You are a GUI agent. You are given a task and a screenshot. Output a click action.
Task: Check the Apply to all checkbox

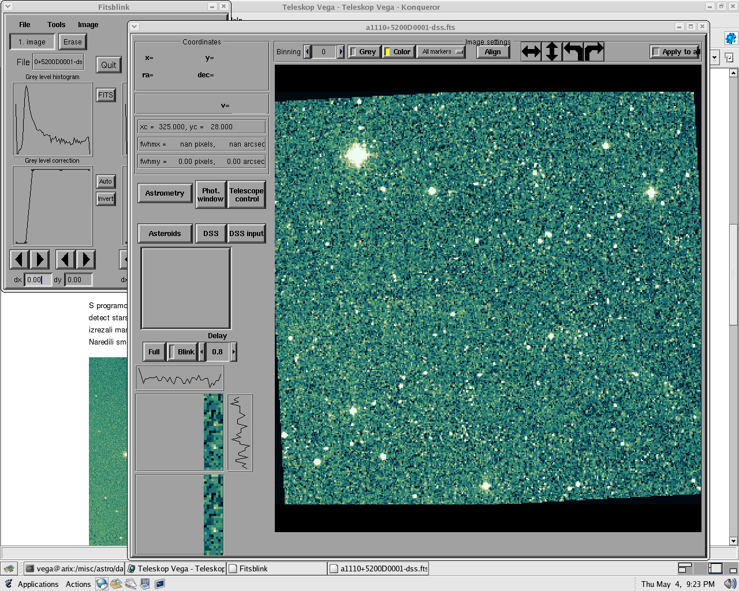point(675,51)
